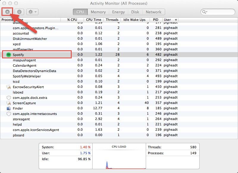Switch to the Energy tab
The height and width of the screenshot is (173, 238).
(118, 12)
